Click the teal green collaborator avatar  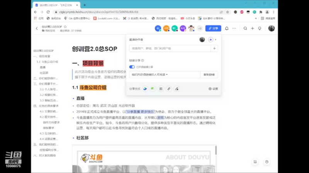point(175,28)
